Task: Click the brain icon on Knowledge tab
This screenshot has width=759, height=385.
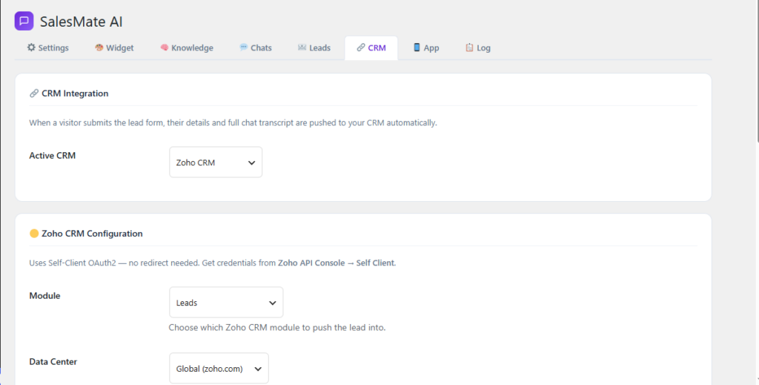Action: pos(164,47)
